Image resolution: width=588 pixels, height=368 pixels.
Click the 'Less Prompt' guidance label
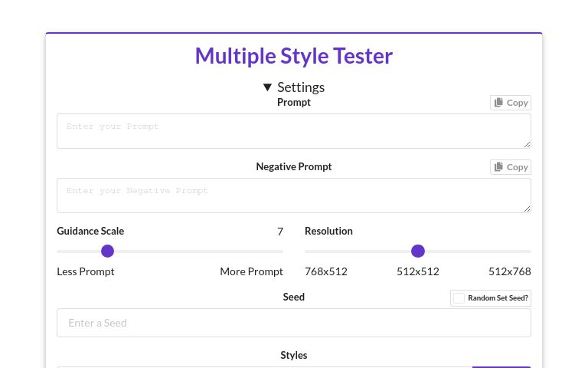click(86, 271)
